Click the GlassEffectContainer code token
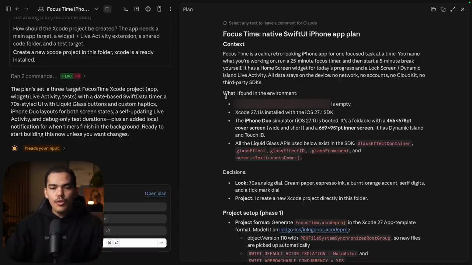Viewport: 472px width, 265px height. (383, 144)
